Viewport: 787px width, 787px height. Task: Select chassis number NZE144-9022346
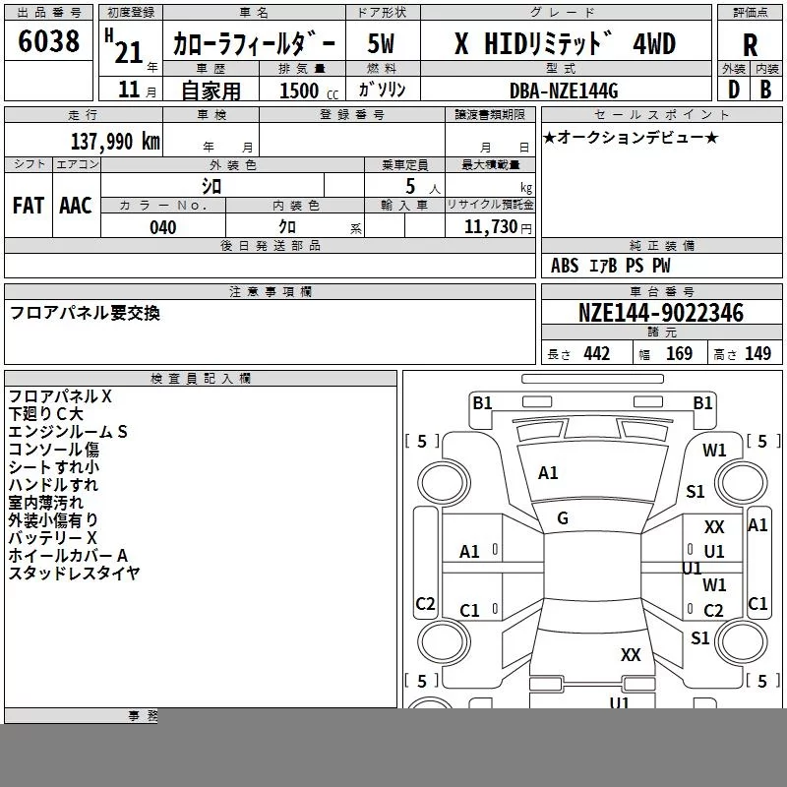pyautogui.click(x=661, y=313)
